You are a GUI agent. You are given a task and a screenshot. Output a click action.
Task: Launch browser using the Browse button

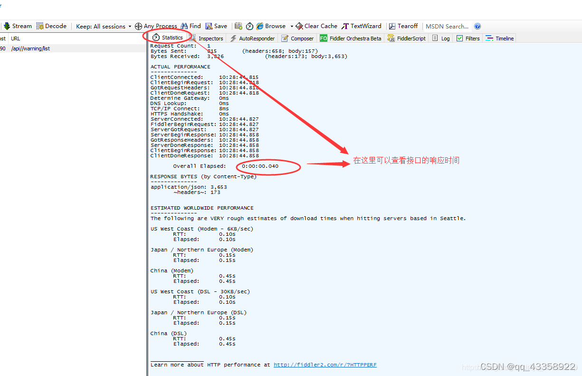(x=271, y=26)
